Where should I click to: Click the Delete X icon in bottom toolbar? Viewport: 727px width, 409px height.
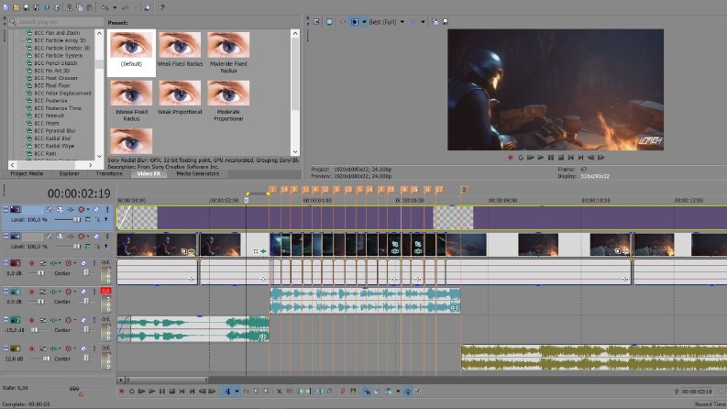[279, 392]
